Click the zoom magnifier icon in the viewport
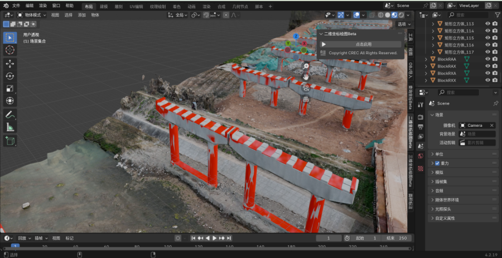This screenshot has height=258, width=502. (x=306, y=66)
